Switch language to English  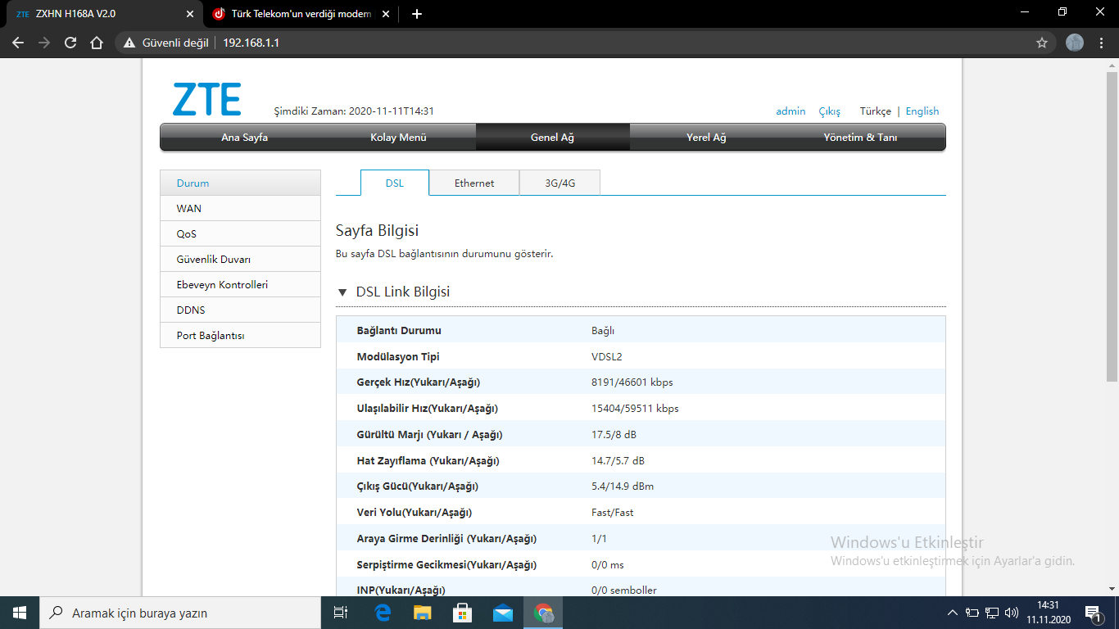coord(922,111)
